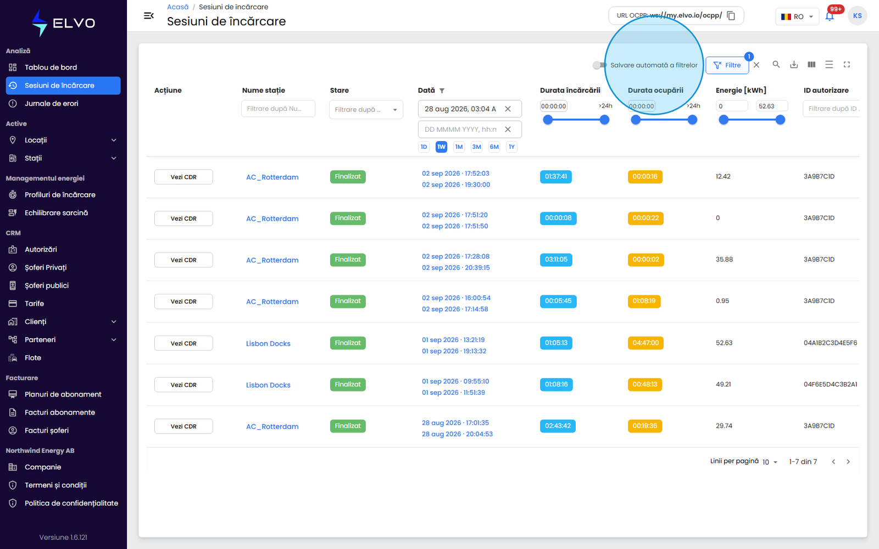Open the notifications bell
The width and height of the screenshot is (879, 549).
[x=830, y=16]
